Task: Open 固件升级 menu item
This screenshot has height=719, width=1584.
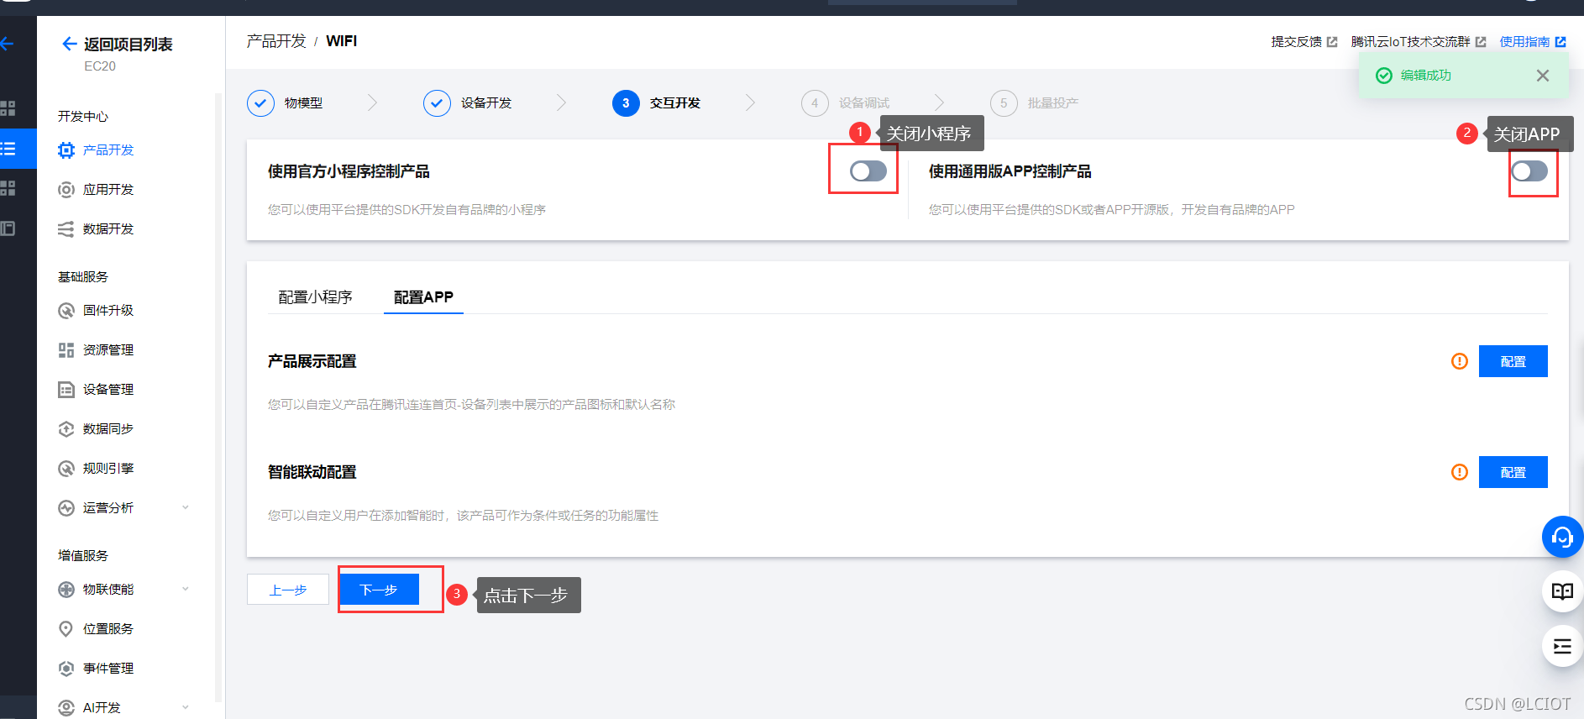Action: click(108, 311)
